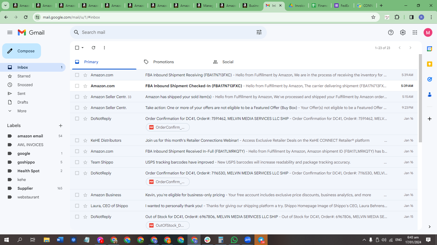Open Windows Start menu
The width and height of the screenshot is (437, 245).
tap(7, 240)
